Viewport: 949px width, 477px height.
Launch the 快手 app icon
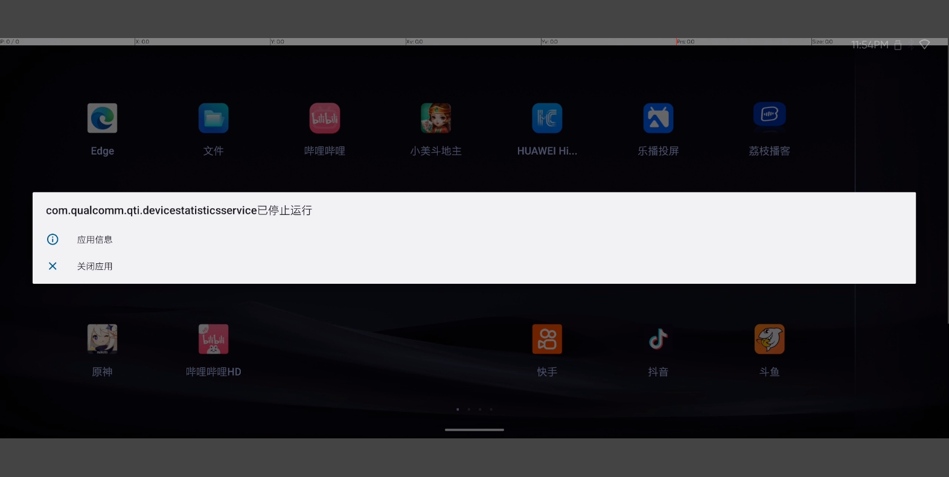coord(547,339)
